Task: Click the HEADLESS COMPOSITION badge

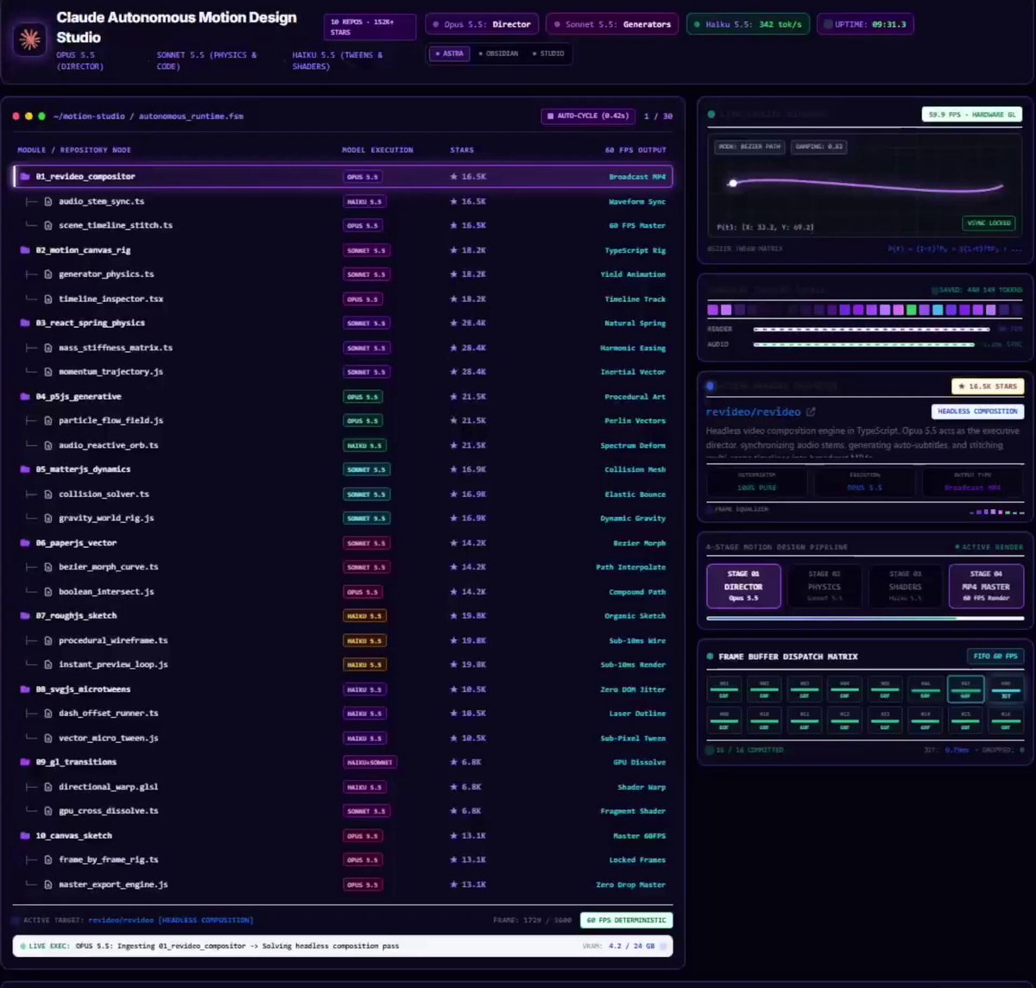Action: coord(978,412)
